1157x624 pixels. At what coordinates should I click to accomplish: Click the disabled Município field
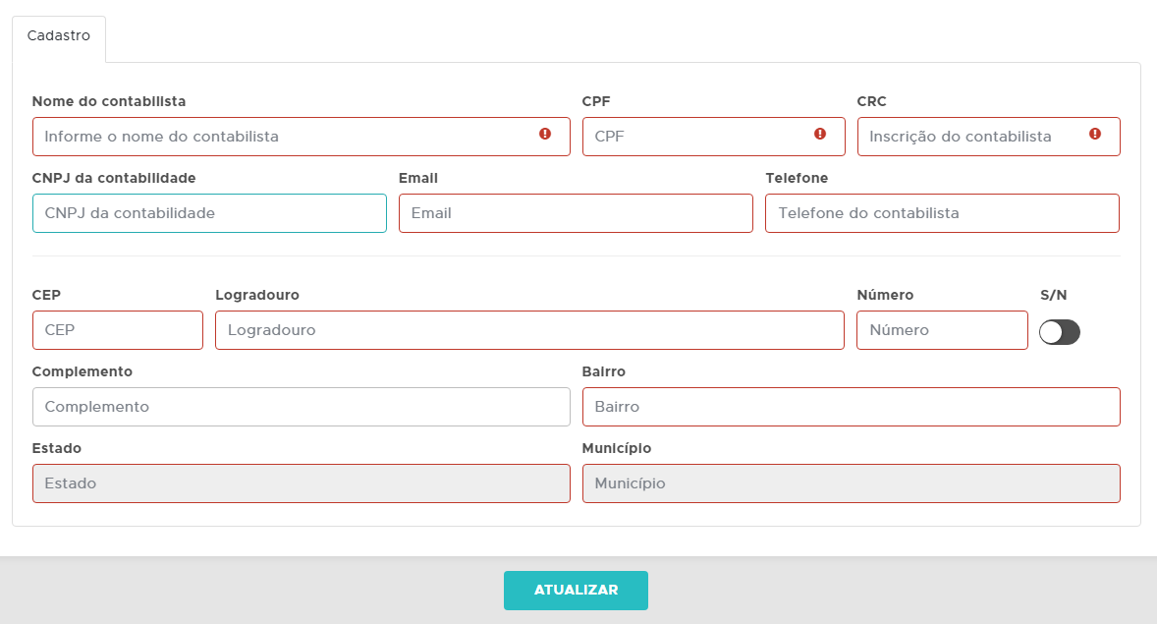[851, 483]
